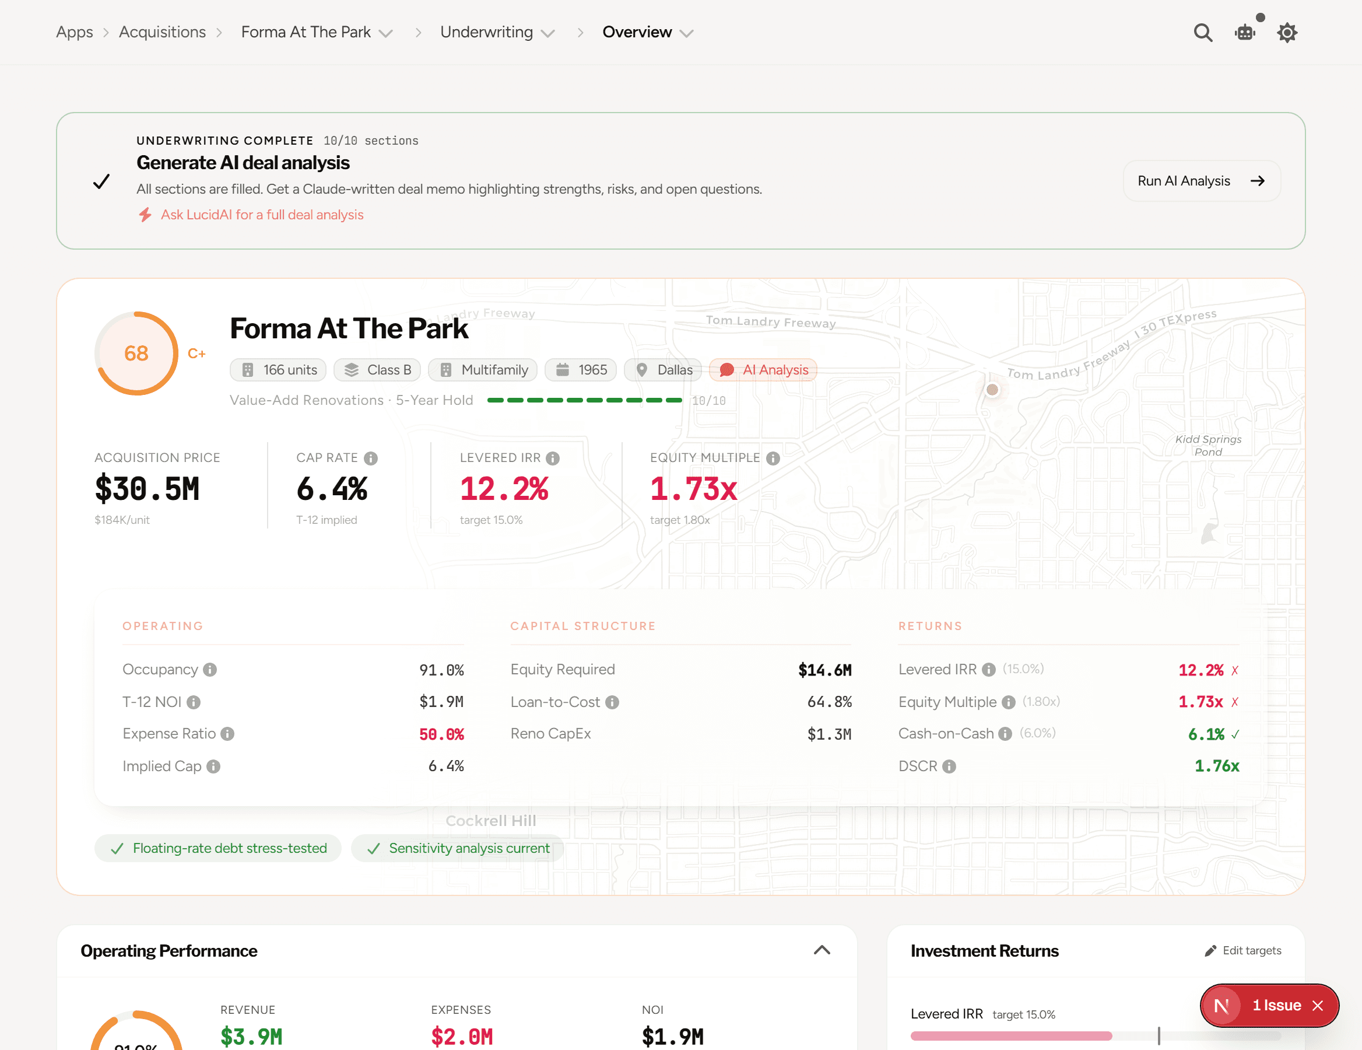The height and width of the screenshot is (1050, 1362).
Task: Click info icon beside Equity Multiple headline
Action: pos(773,459)
